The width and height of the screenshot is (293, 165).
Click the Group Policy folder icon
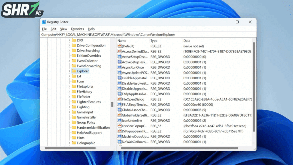pyautogui.click(x=74, y=122)
